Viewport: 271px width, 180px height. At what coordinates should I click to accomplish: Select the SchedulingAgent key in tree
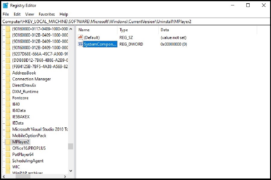(28, 161)
